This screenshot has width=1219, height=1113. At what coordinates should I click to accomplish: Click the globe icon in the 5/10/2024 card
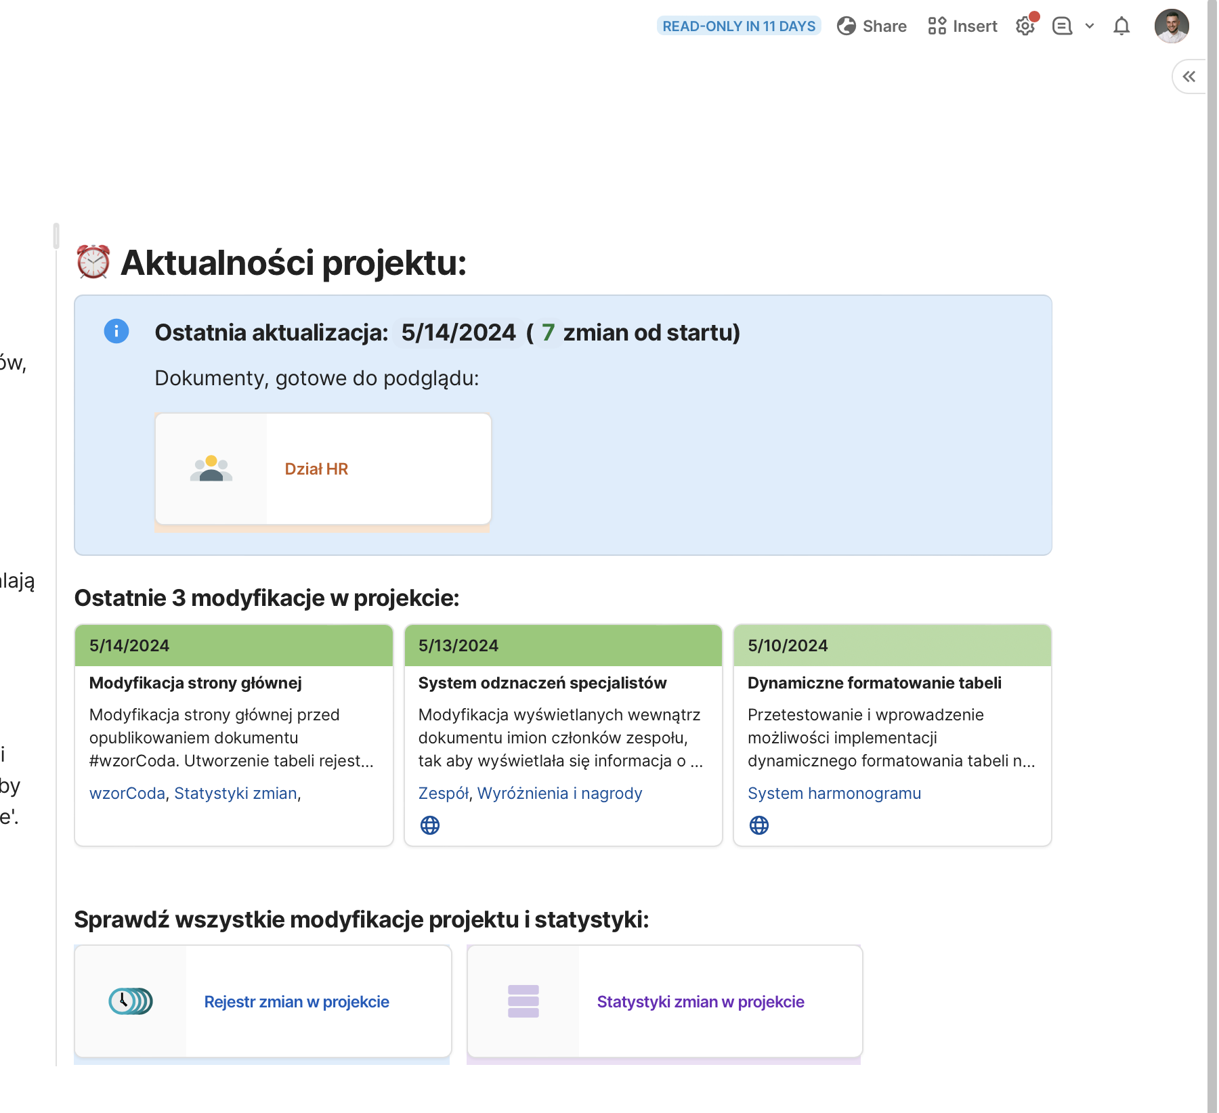tap(759, 825)
